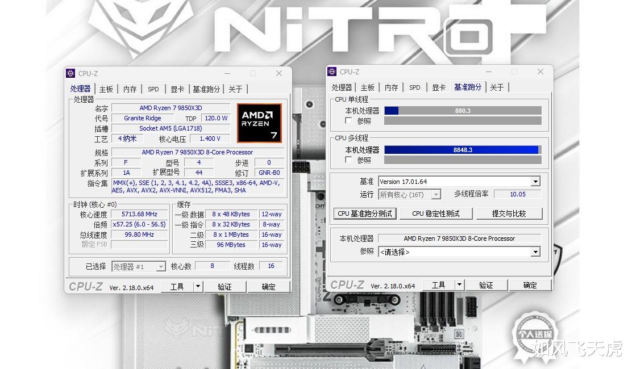
Task: Click the 二级 8 x 1 MBytes value
Action: pos(231,234)
